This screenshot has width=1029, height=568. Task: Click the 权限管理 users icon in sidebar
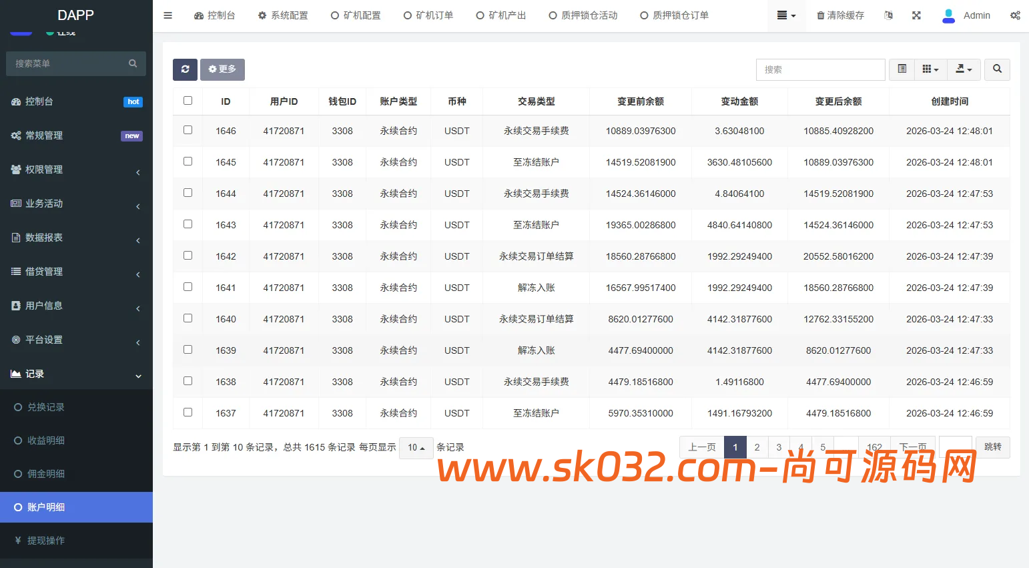16,170
